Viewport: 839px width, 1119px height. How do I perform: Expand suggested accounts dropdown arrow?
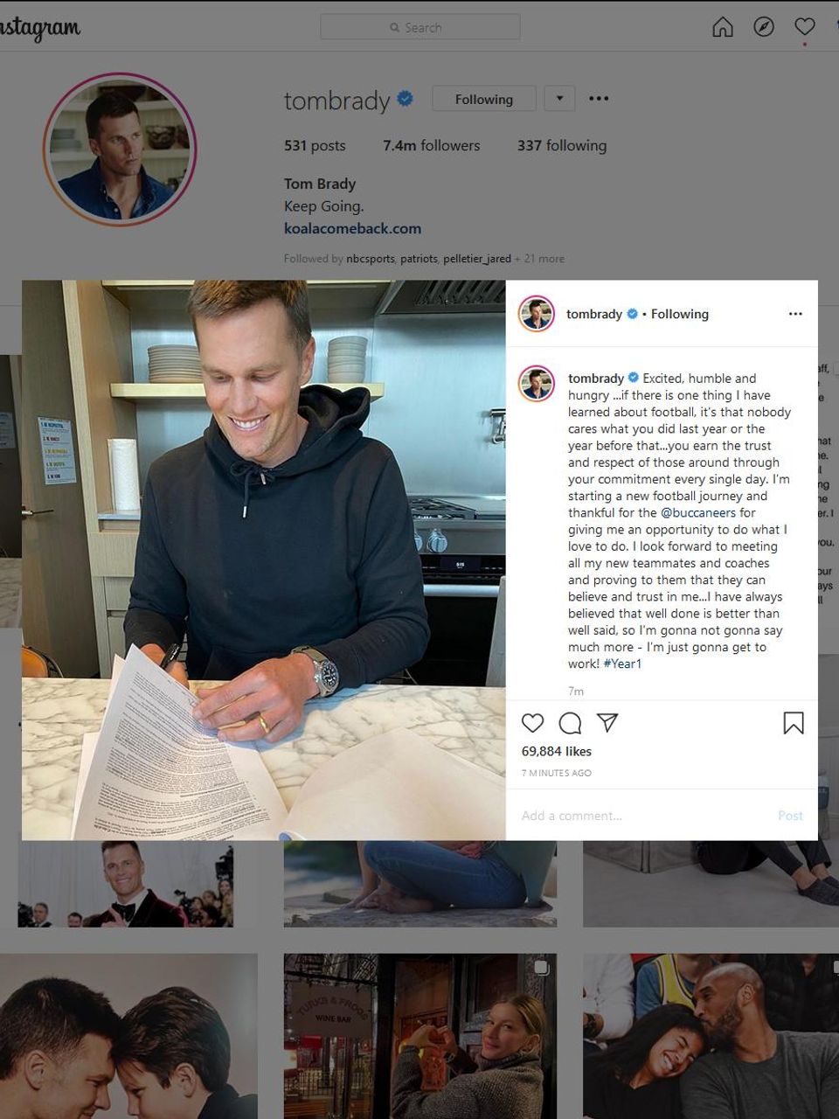tap(559, 99)
